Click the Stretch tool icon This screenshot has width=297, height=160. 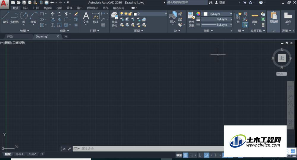[x=53, y=25]
